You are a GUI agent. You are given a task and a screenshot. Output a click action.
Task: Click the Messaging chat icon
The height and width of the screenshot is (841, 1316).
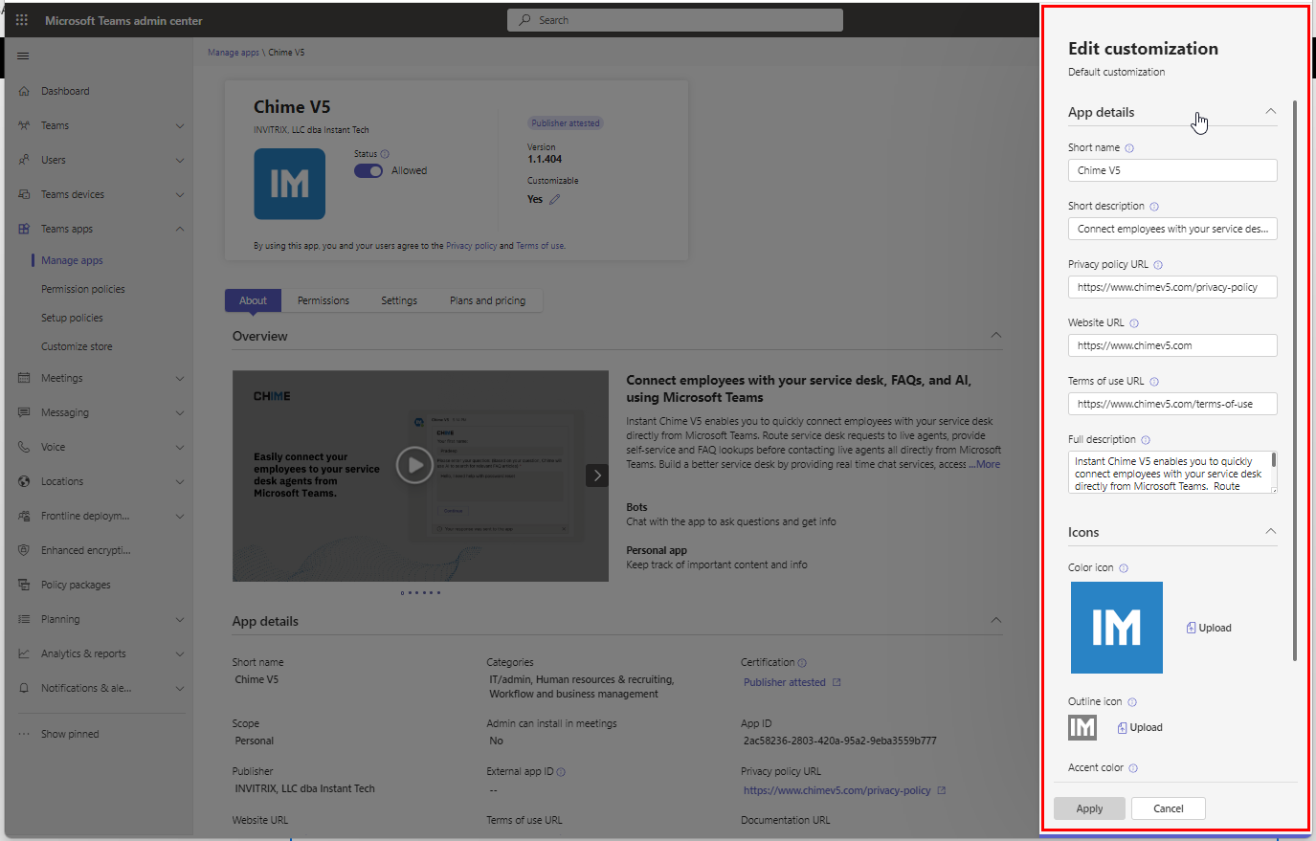point(24,412)
